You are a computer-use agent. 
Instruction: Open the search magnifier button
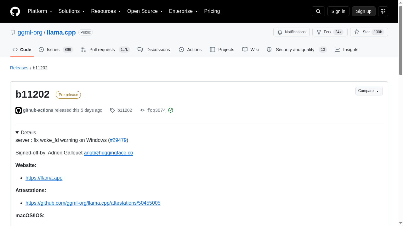click(x=318, y=11)
